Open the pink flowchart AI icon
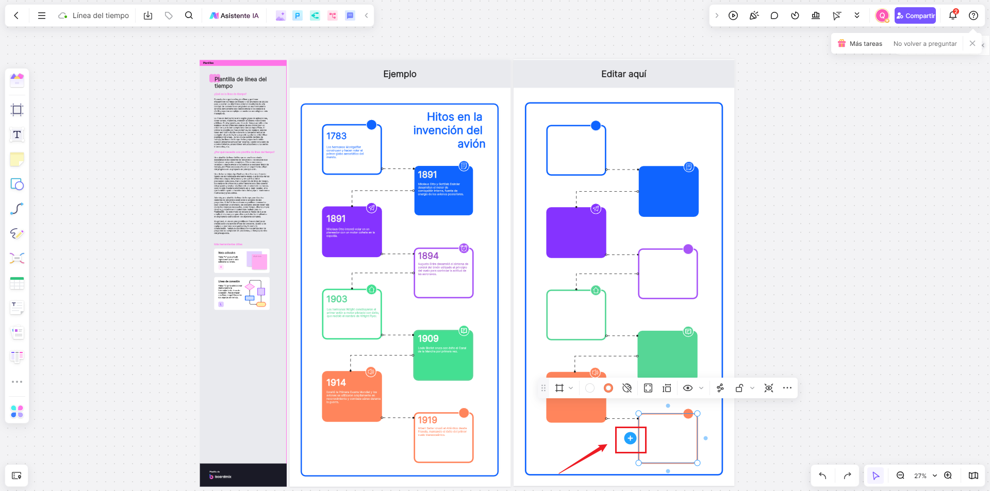The width and height of the screenshot is (990, 491). coord(333,15)
